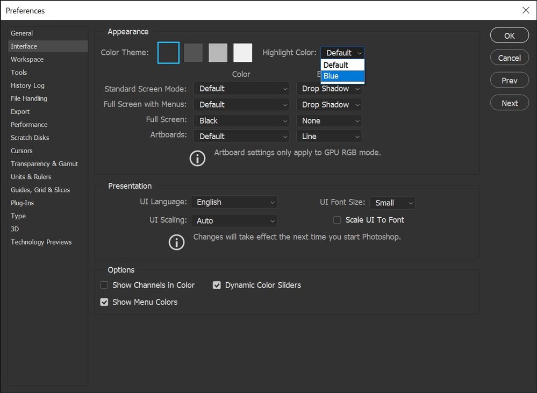This screenshot has width=537, height=393.
Task: Click the Presentation restart info icon
Action: (177, 242)
